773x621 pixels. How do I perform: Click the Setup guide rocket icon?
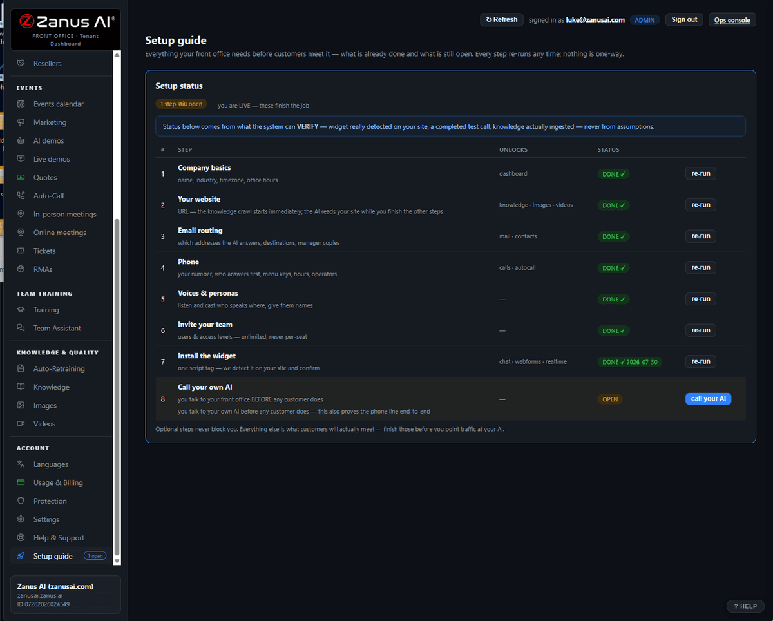pyautogui.click(x=21, y=556)
